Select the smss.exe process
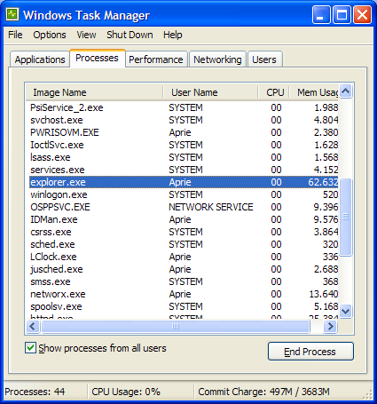Image resolution: width=377 pixels, height=404 pixels. (x=184, y=281)
